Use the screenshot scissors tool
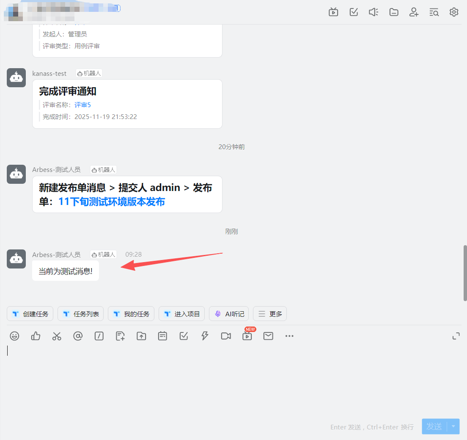This screenshot has width=467, height=440. pyautogui.click(x=57, y=336)
